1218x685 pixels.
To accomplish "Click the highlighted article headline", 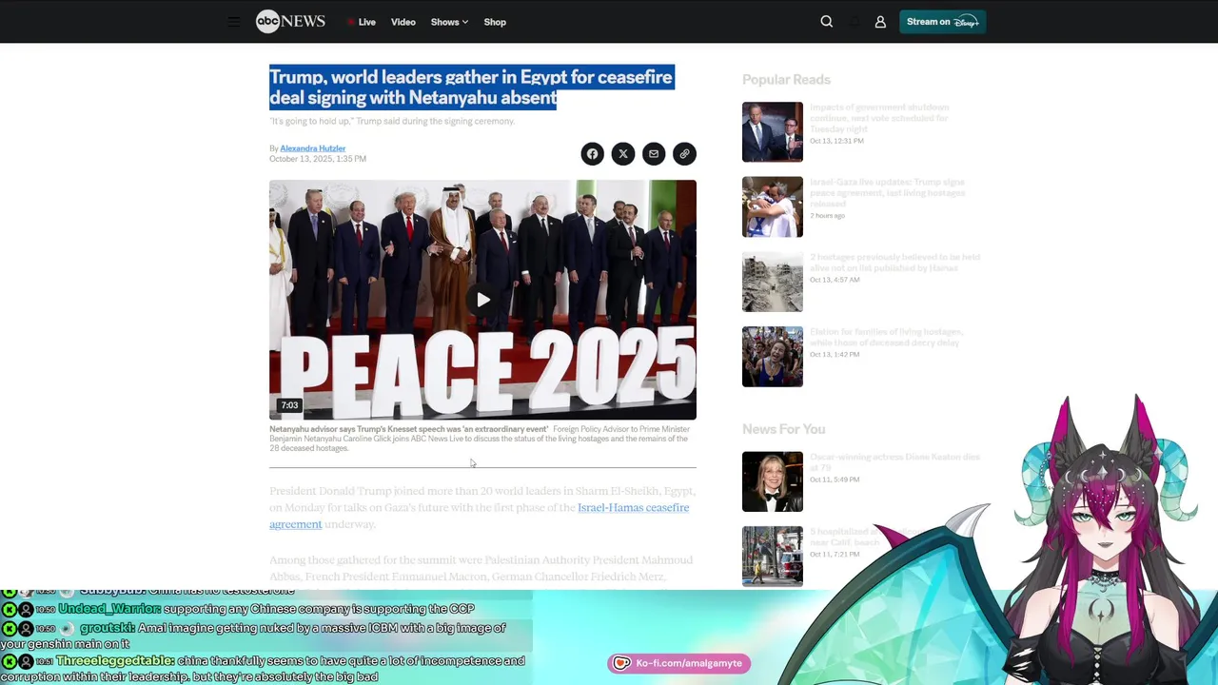I will pyautogui.click(x=472, y=88).
